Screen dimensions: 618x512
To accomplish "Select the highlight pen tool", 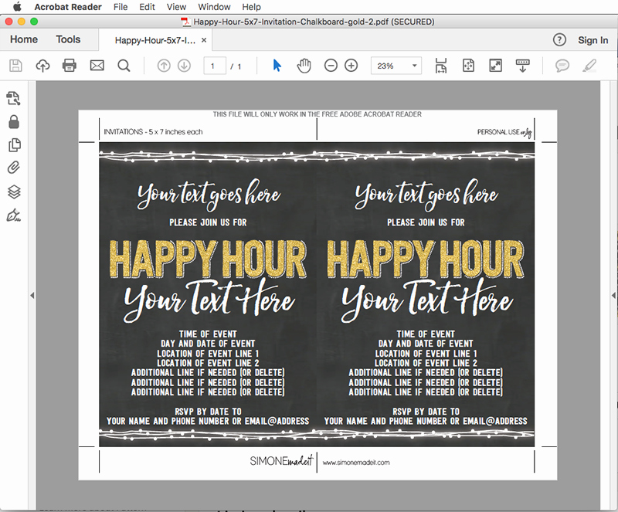I will point(589,66).
